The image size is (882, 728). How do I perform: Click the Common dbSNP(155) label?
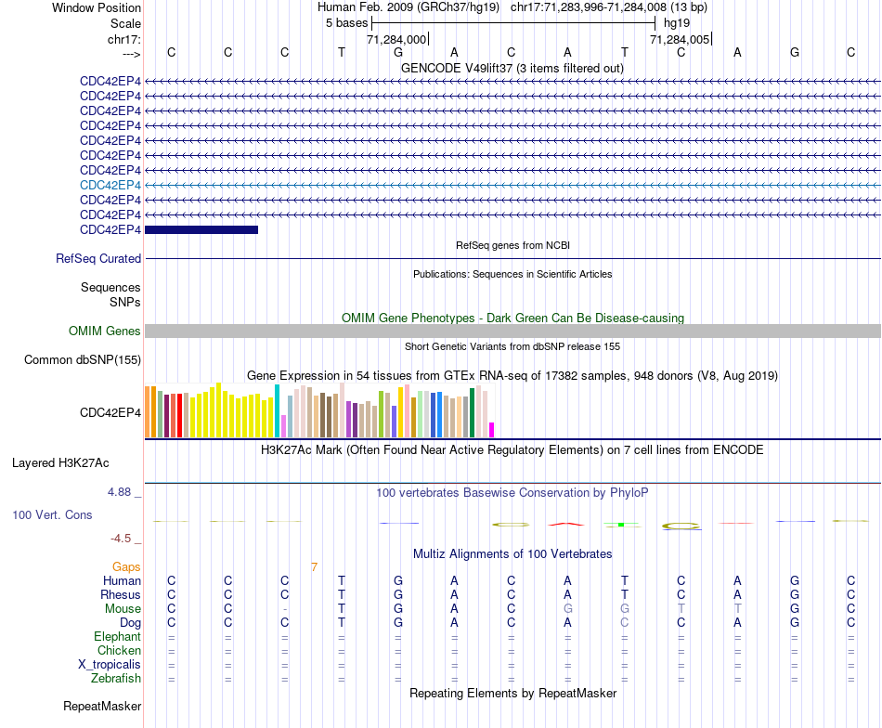point(83,360)
